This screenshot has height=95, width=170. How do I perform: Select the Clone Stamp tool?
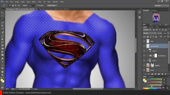(2, 39)
